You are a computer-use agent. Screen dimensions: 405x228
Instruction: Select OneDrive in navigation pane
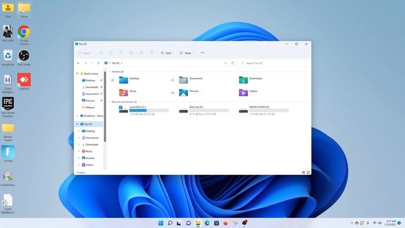tap(91, 116)
